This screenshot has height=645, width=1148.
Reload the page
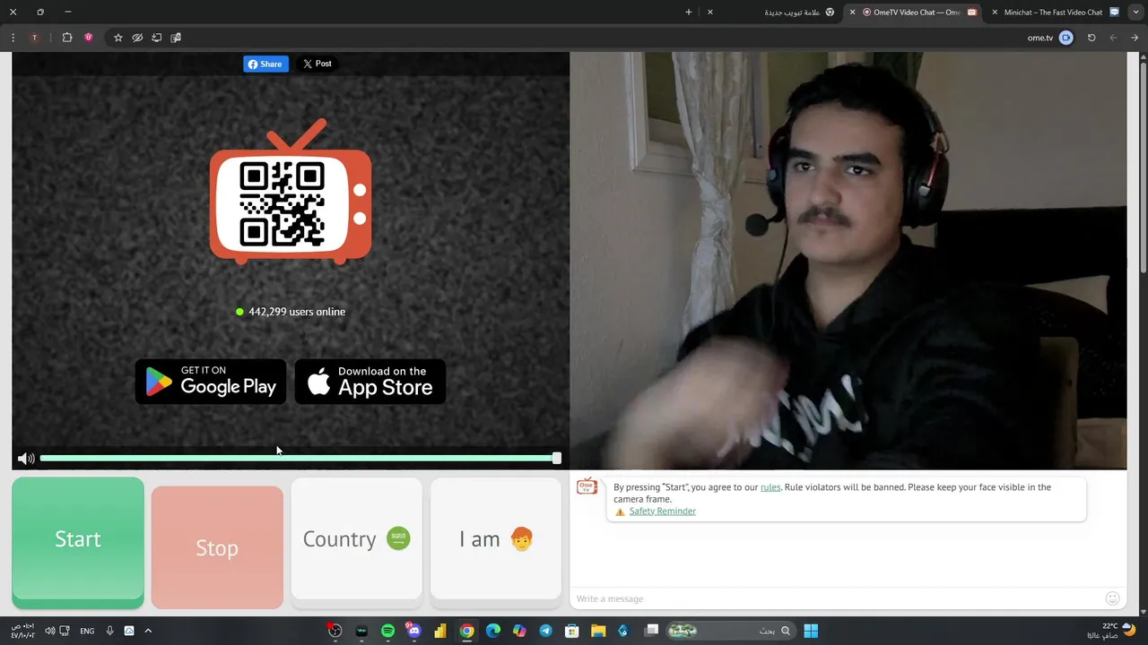pos(1091,38)
